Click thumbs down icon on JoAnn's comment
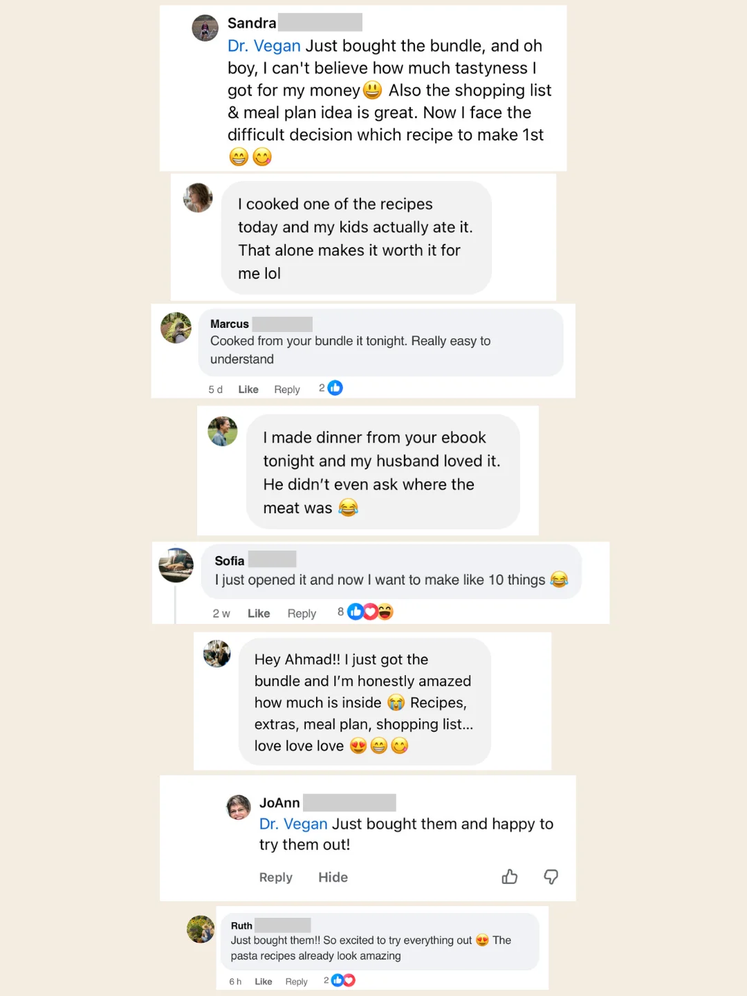The width and height of the screenshot is (747, 996). [x=551, y=877]
